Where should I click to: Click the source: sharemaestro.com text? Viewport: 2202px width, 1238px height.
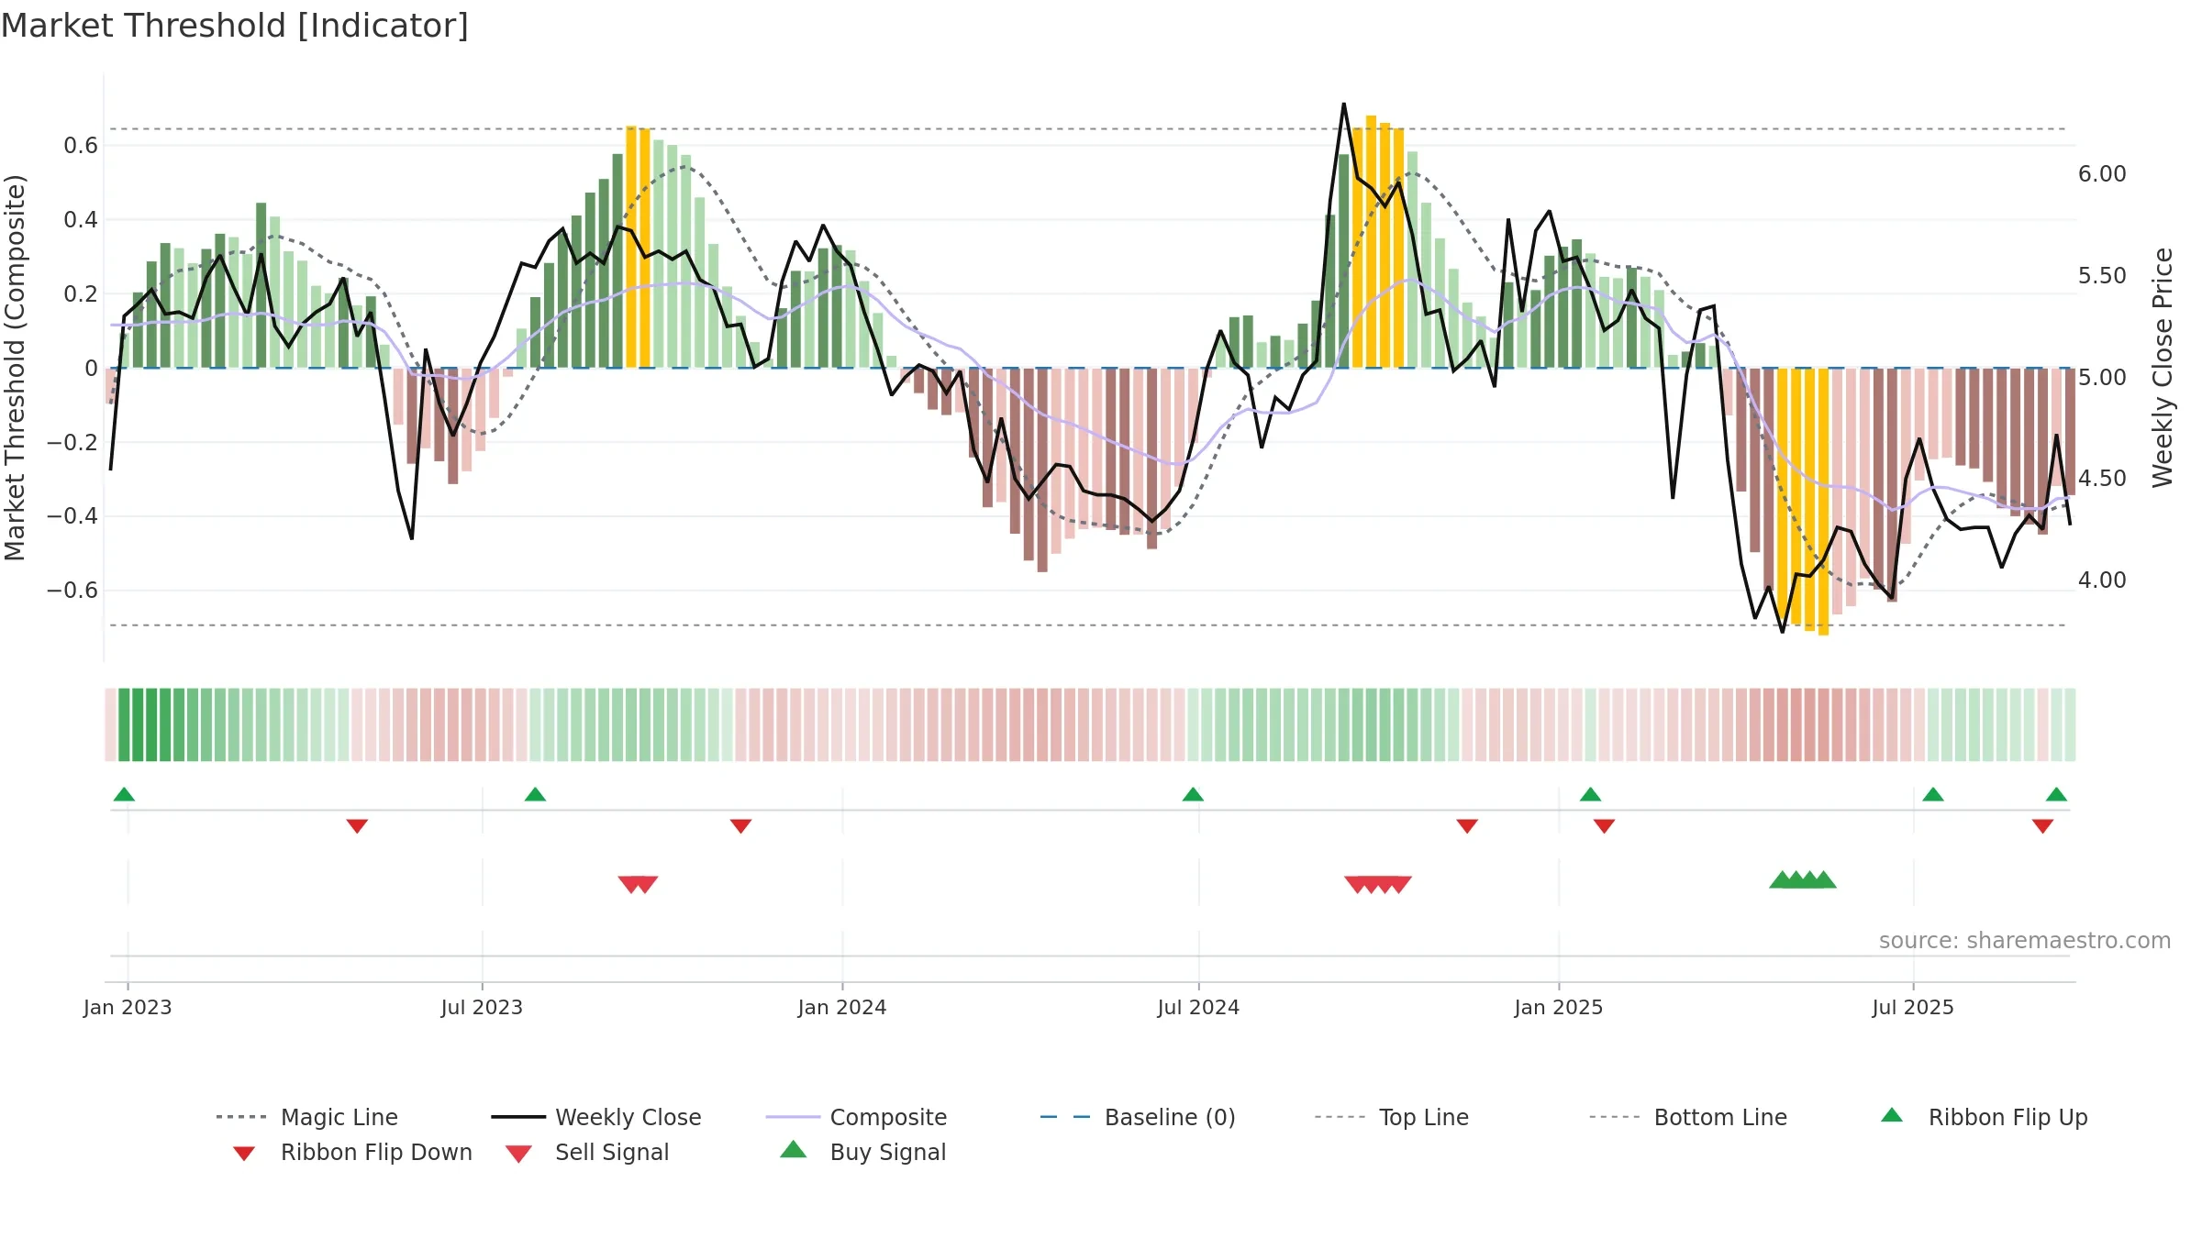(x=2025, y=940)
